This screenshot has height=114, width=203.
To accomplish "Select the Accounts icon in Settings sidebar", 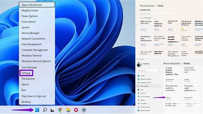I will click(139, 93).
